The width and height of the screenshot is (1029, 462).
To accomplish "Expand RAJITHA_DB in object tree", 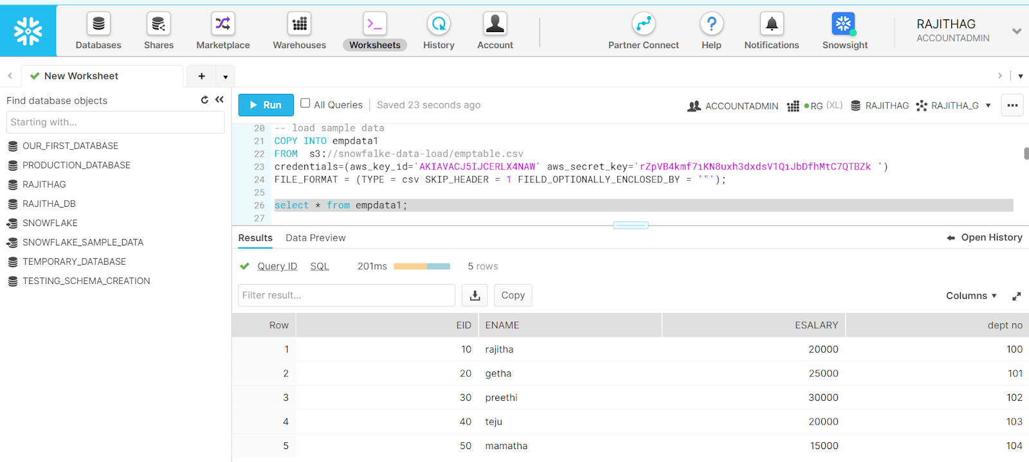I will (x=49, y=204).
